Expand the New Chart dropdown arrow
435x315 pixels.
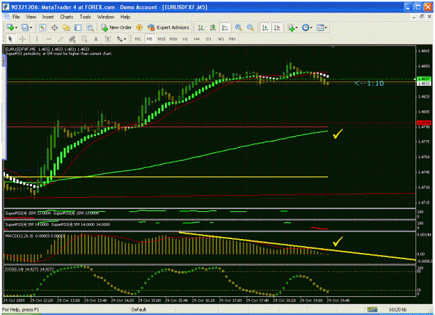16,28
